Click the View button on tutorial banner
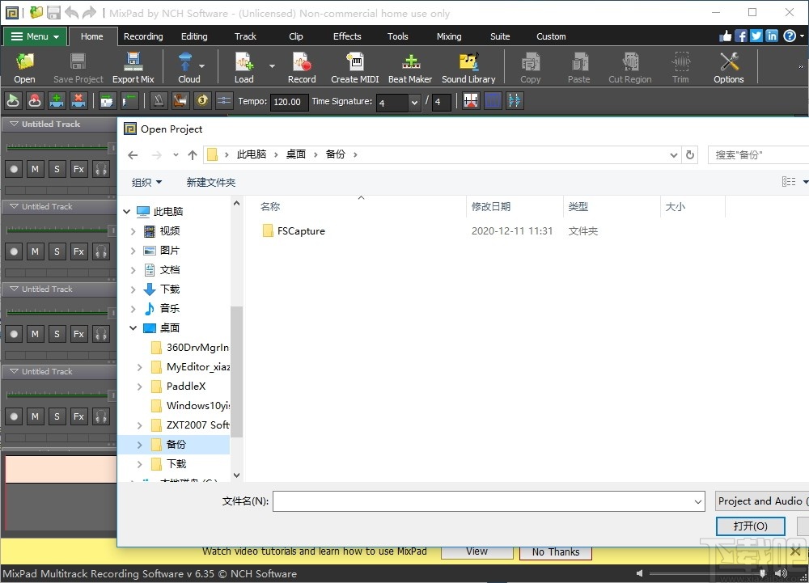Image resolution: width=809 pixels, height=583 pixels. [x=477, y=551]
